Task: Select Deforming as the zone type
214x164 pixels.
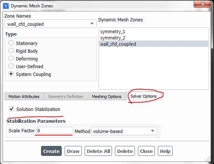Action: tap(11, 59)
